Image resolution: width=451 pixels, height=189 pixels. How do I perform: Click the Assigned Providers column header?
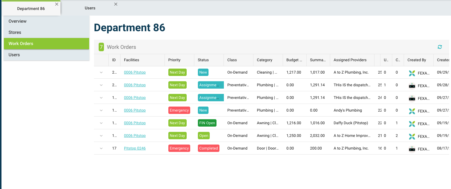pyautogui.click(x=350, y=60)
